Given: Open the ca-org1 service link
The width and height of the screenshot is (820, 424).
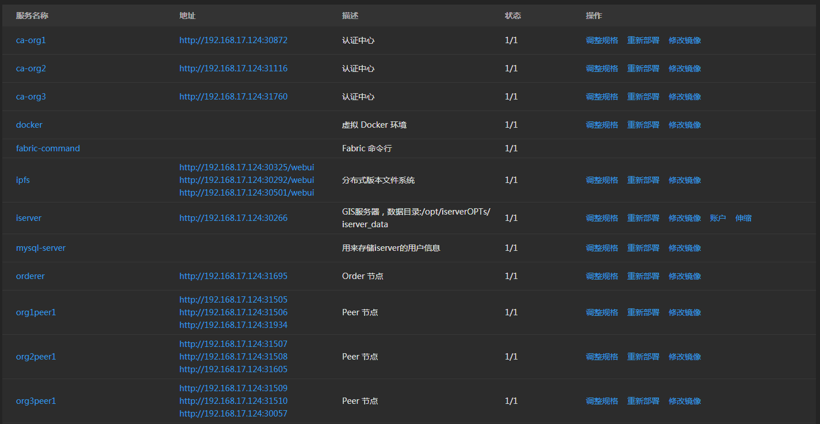Looking at the screenshot, I should pyautogui.click(x=30, y=40).
